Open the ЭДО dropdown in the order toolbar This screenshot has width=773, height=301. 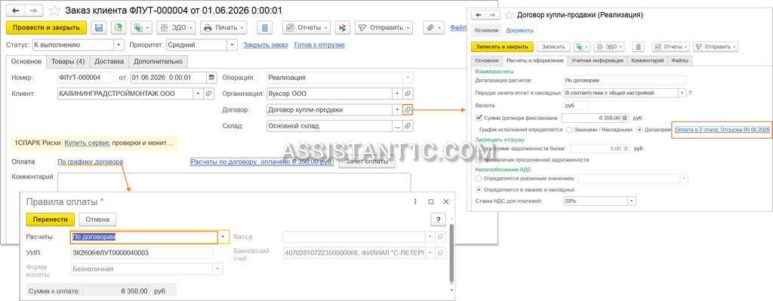point(177,28)
